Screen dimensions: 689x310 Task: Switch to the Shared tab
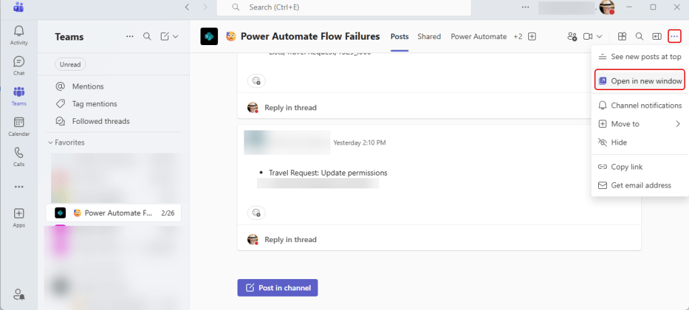[429, 36]
